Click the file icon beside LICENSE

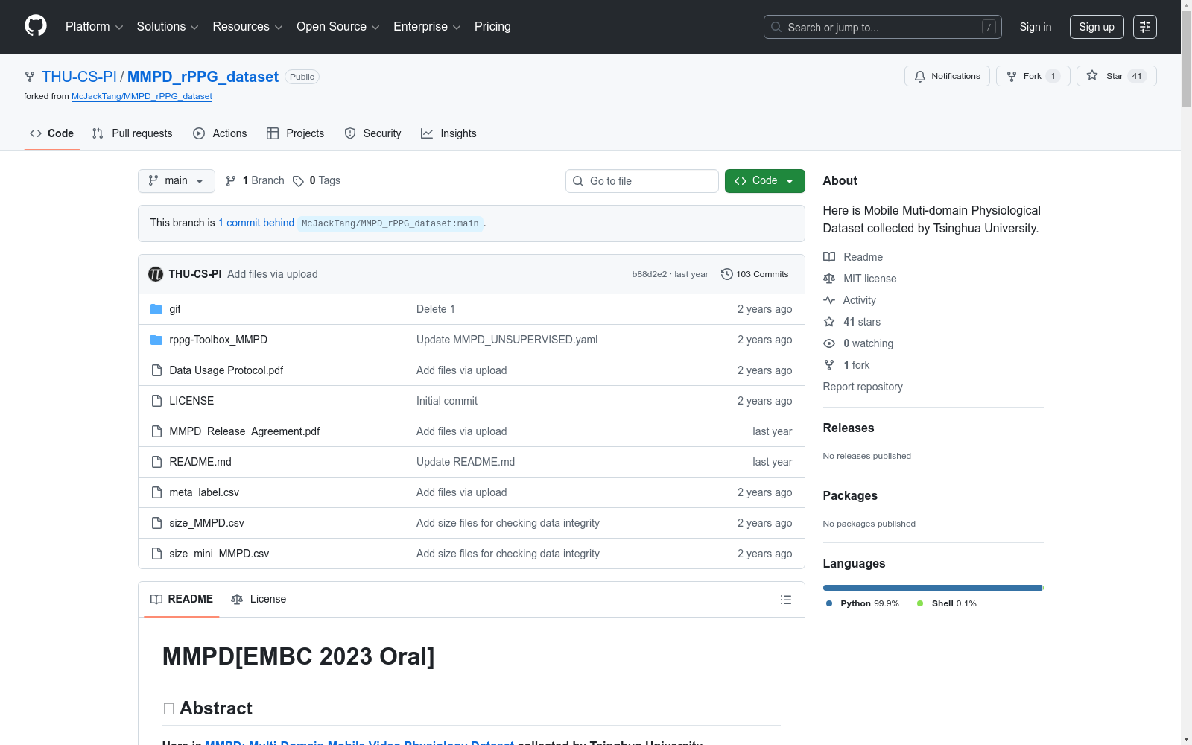(156, 401)
